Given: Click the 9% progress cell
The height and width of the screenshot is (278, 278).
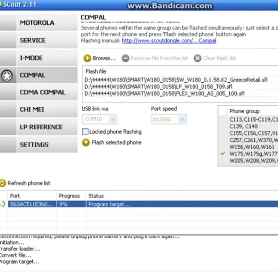Looking at the screenshot, I should [71, 204].
